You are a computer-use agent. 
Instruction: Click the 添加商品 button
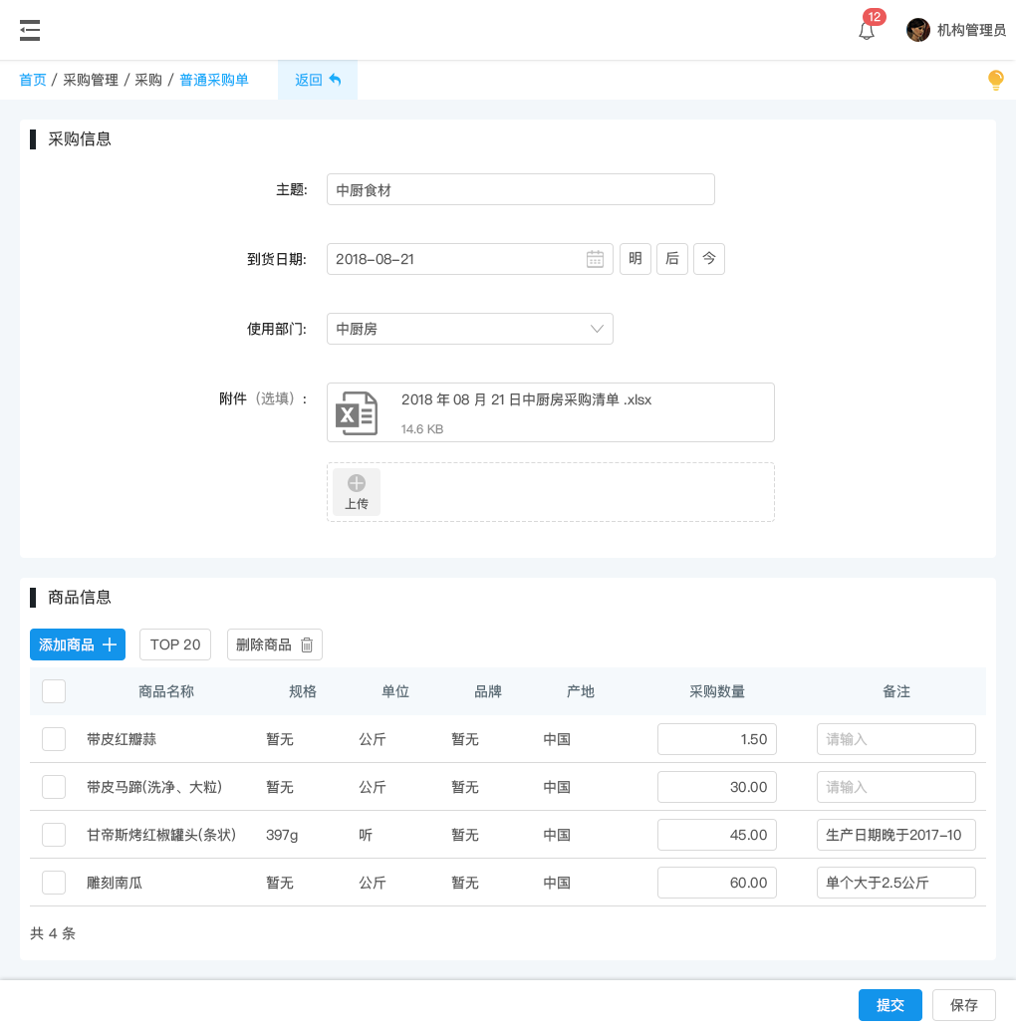click(78, 644)
